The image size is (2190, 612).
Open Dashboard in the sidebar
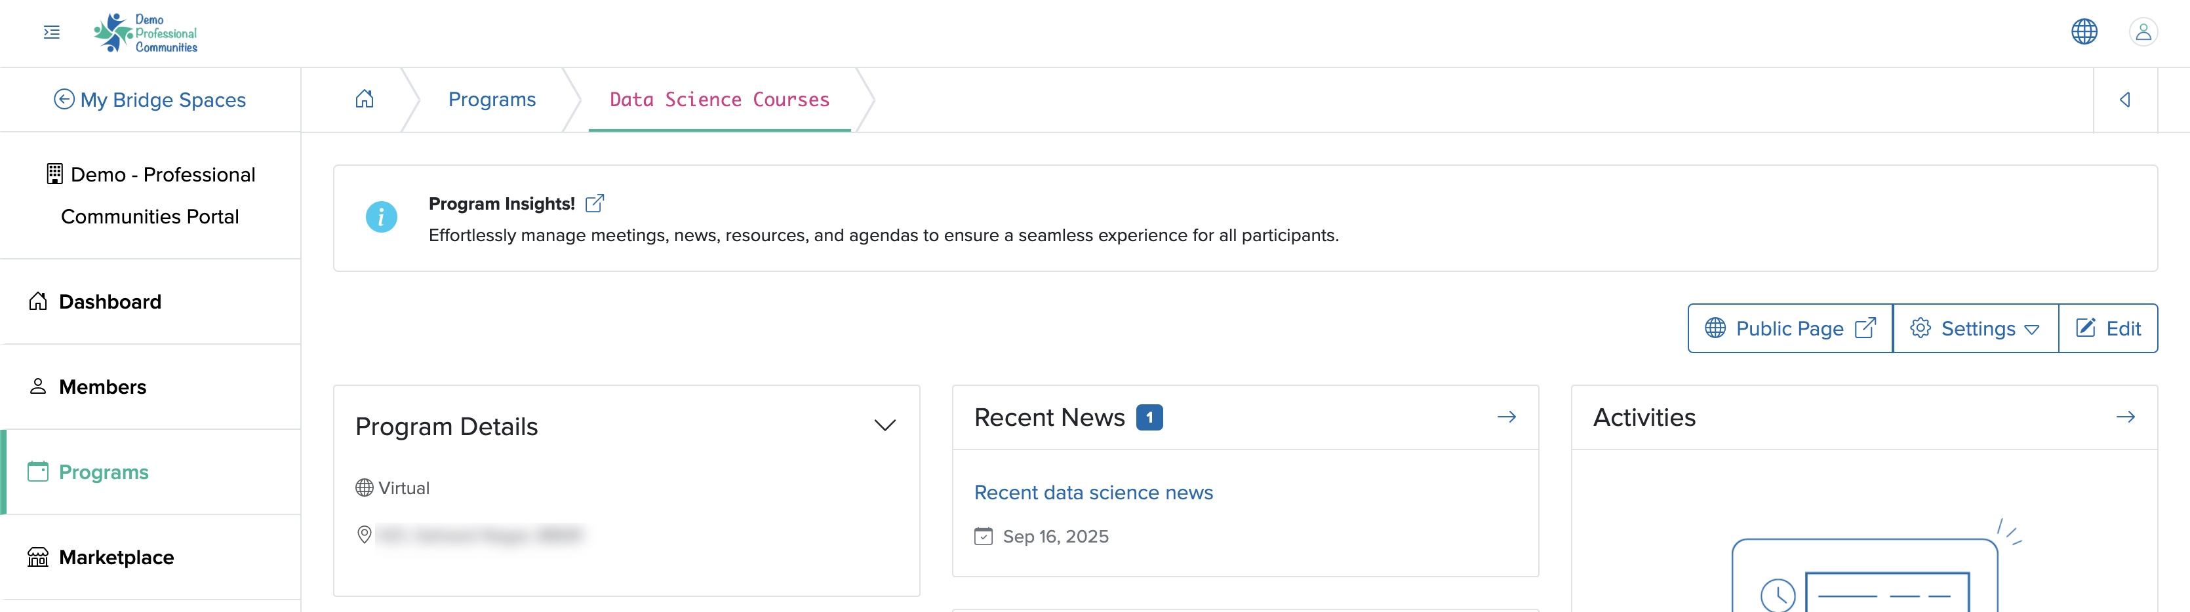click(151, 302)
